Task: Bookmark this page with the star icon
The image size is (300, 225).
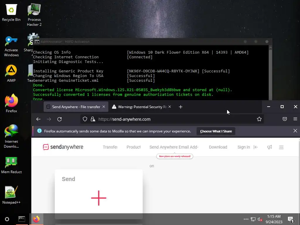Action: coord(259,119)
